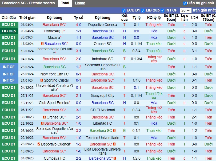
Task: Disable Hiển thị ghi chú checkbox
Action: click(x=185, y=3)
